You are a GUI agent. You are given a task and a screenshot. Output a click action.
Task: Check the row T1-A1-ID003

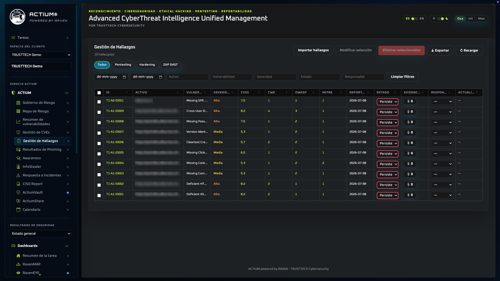coord(99,175)
